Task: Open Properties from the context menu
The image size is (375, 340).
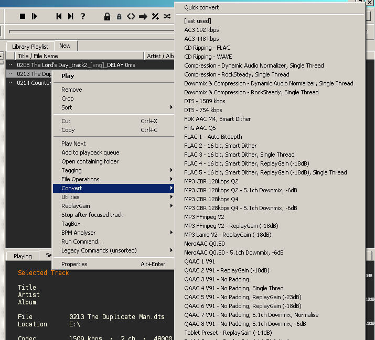Action: [x=113, y=264]
